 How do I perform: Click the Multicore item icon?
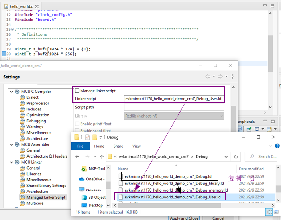[x=22, y=203]
